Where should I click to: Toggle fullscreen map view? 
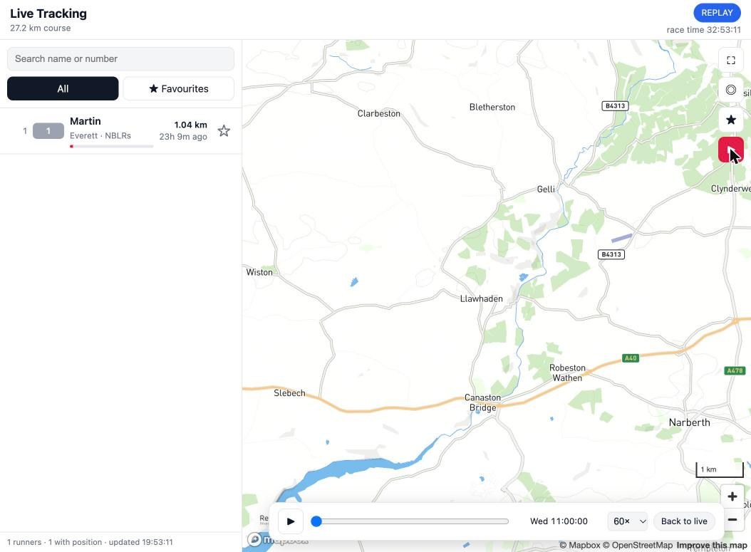pyautogui.click(x=731, y=60)
